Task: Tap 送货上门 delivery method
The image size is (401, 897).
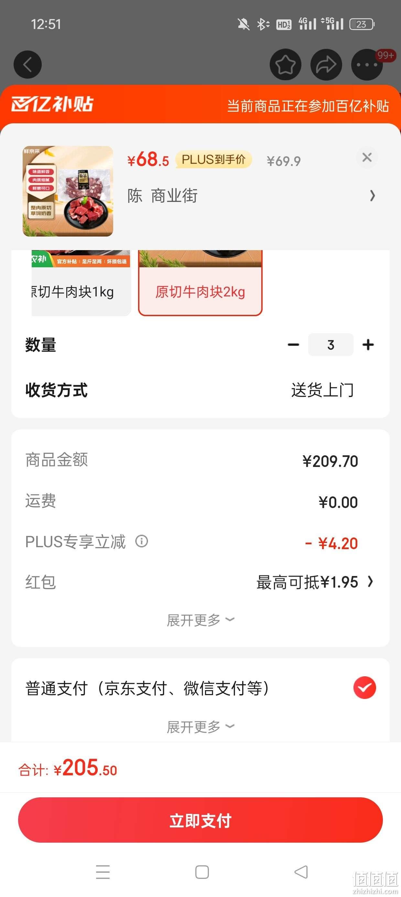Action: coord(322,390)
